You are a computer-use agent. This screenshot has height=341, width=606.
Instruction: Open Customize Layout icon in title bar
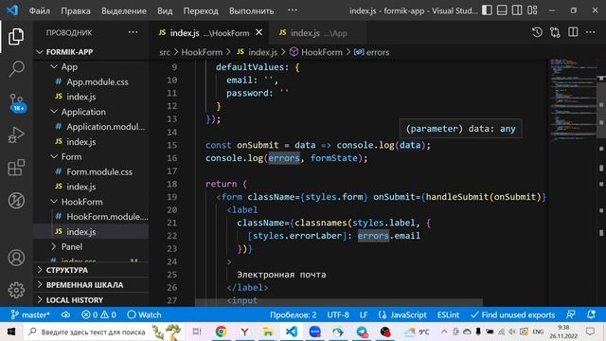(532, 10)
